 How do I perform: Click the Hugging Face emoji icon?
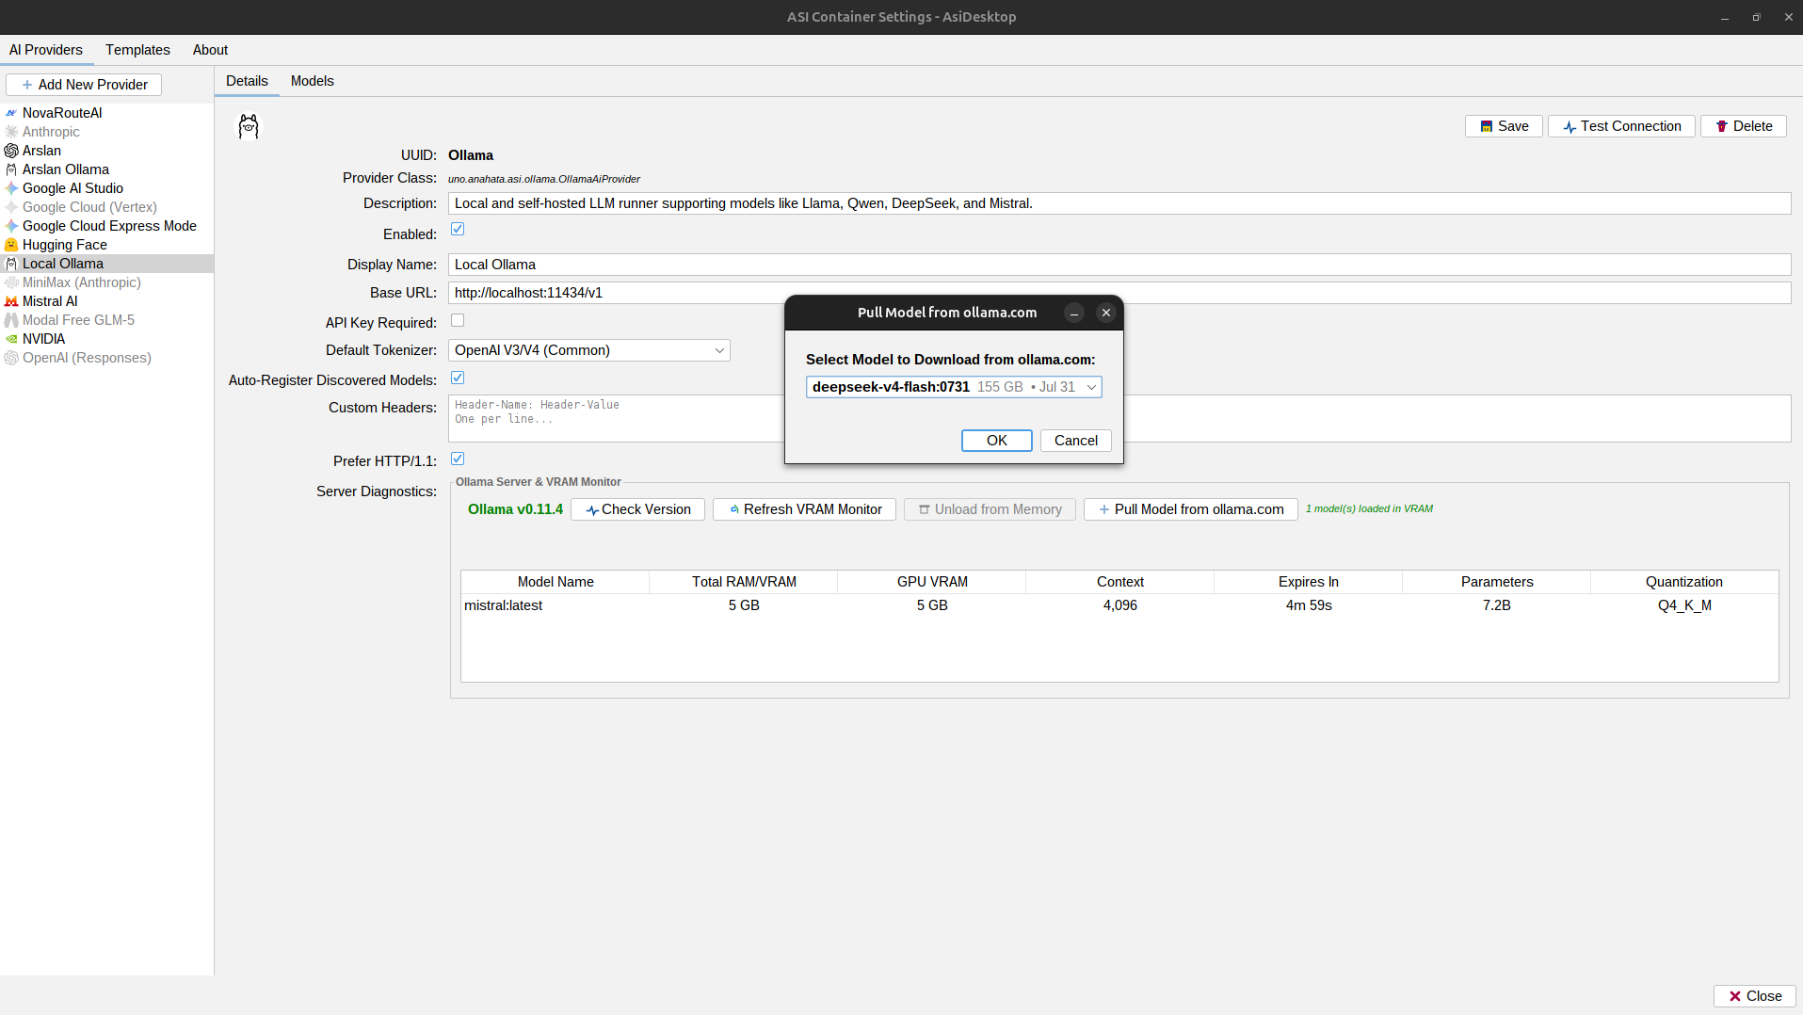pos(11,245)
